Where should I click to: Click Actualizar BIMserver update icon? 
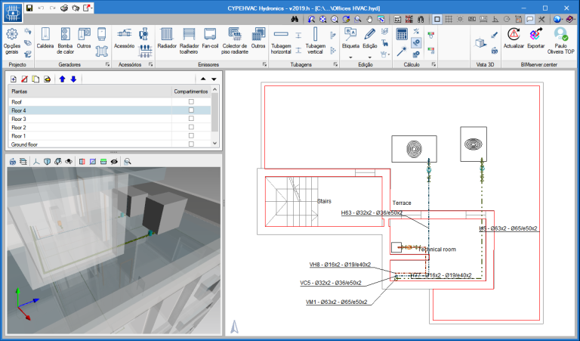(514, 38)
